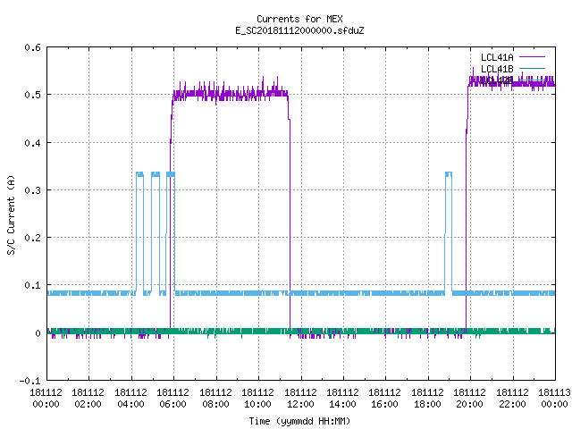Click the y-axis tick value 0
The image size is (572, 429).
(x=38, y=333)
